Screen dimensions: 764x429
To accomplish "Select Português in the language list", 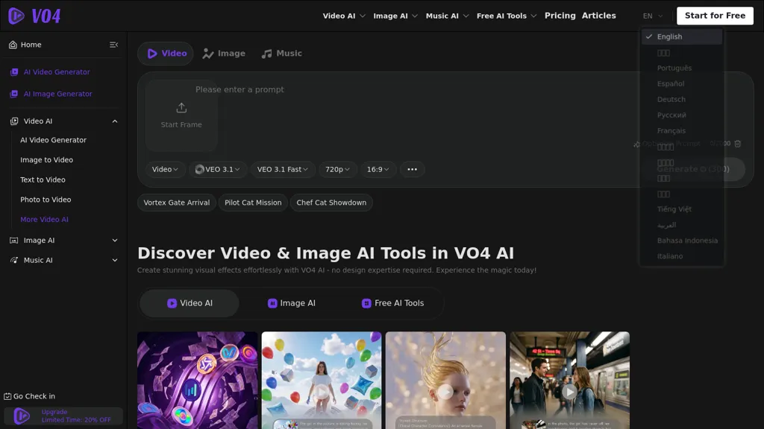I will pyautogui.click(x=682, y=68).
